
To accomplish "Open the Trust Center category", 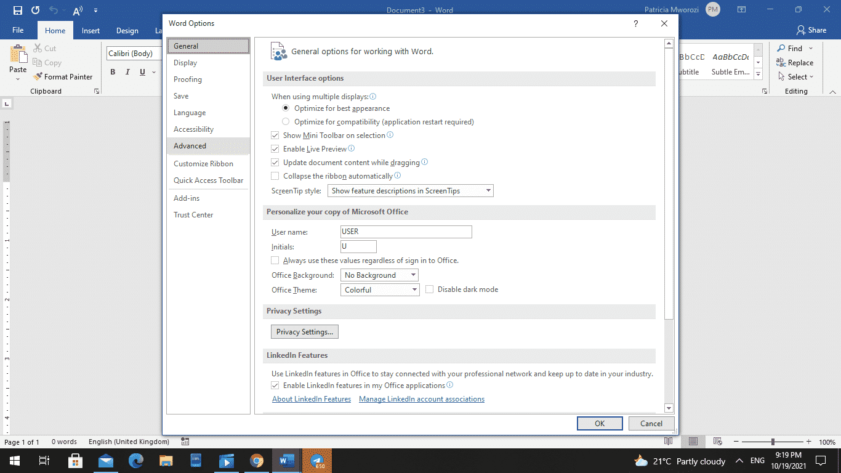I will (x=191, y=214).
